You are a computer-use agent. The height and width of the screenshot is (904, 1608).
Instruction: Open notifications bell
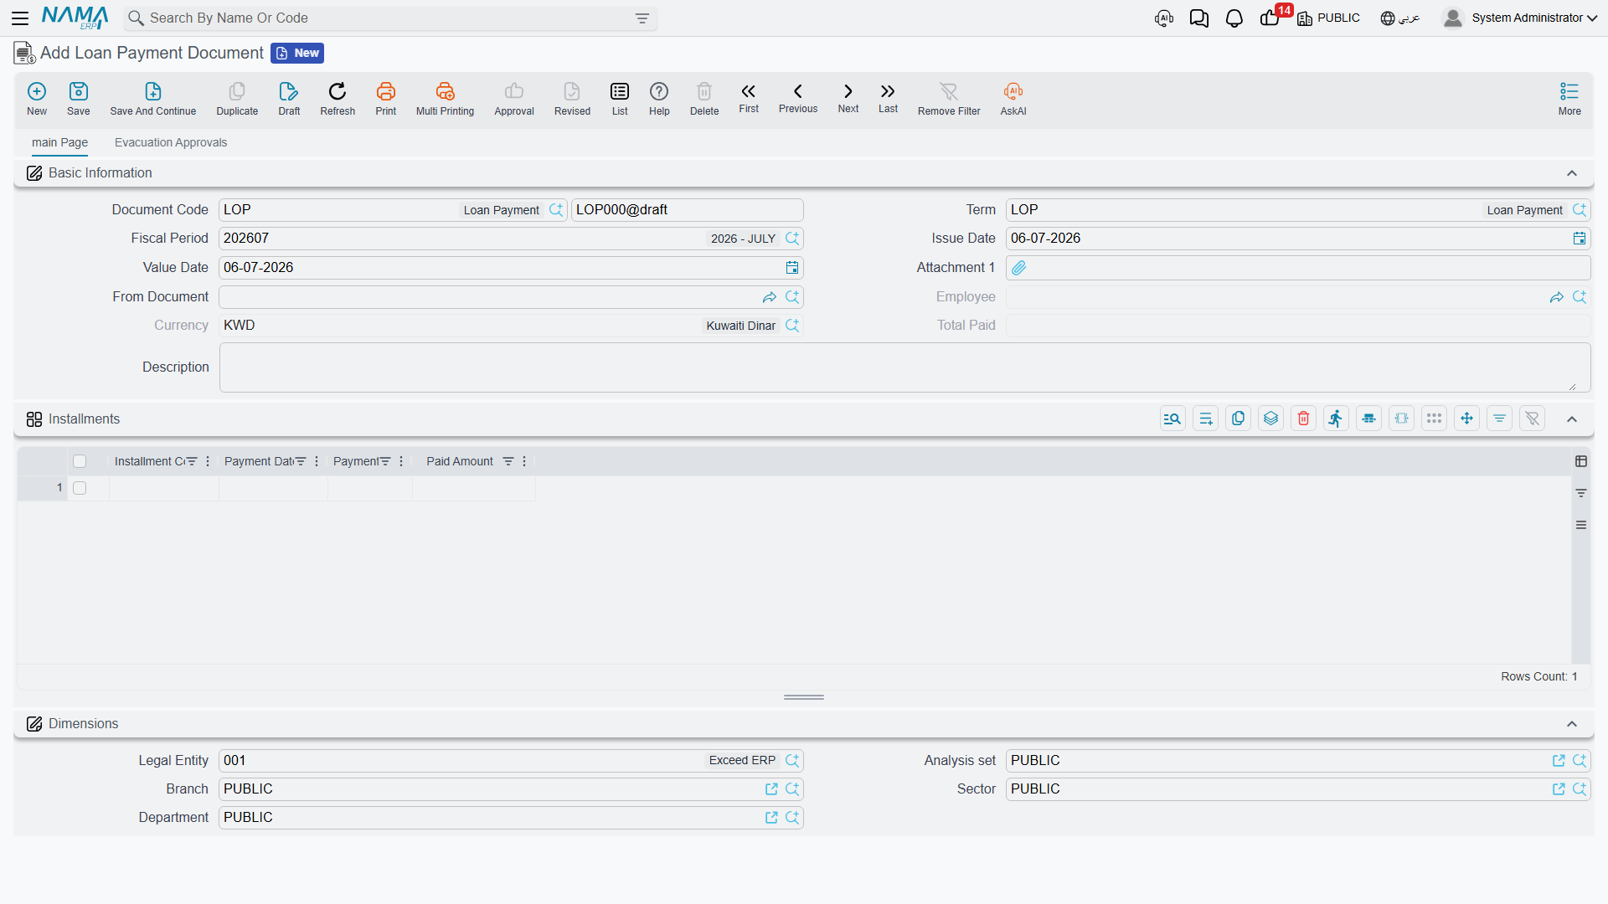tap(1234, 18)
